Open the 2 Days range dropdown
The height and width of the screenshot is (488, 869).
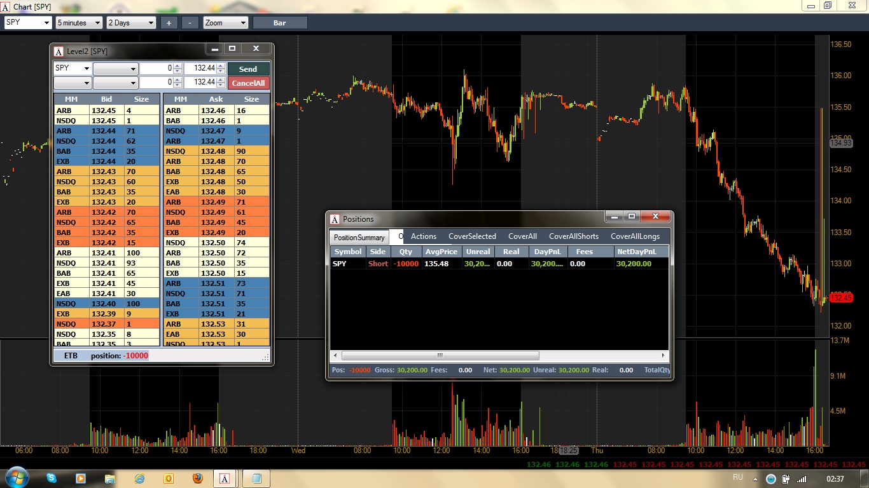point(131,23)
